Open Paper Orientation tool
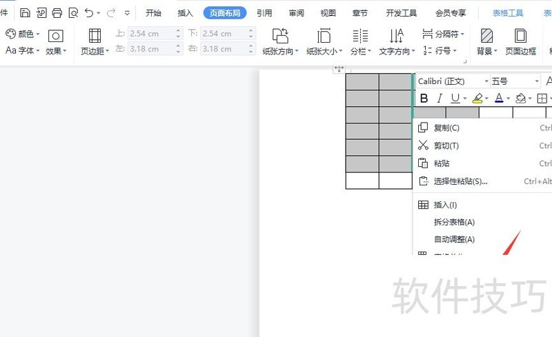The height and width of the screenshot is (337, 552). (280, 42)
